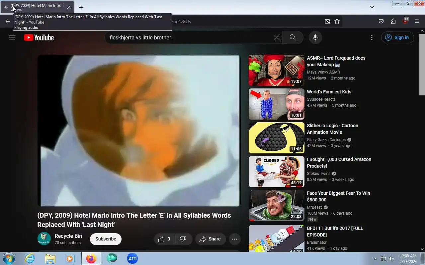The width and height of the screenshot is (425, 265).
Task: Open BFDI 11 But it's 2017 thumbnail
Action: point(276,238)
